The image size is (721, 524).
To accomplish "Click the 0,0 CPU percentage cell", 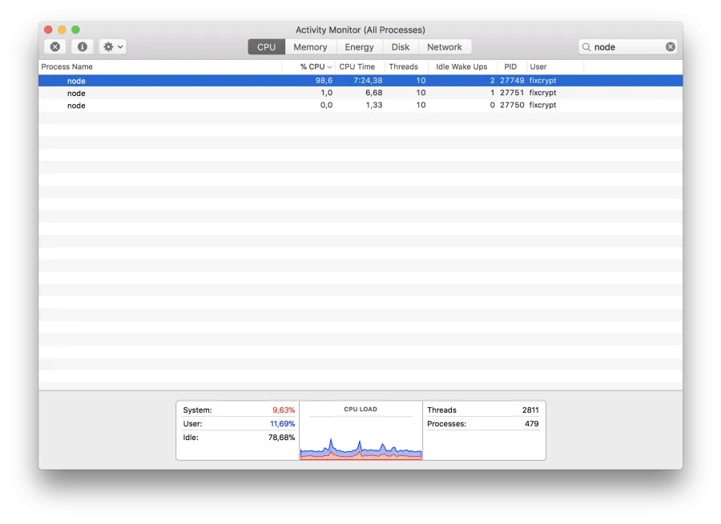I will (327, 105).
